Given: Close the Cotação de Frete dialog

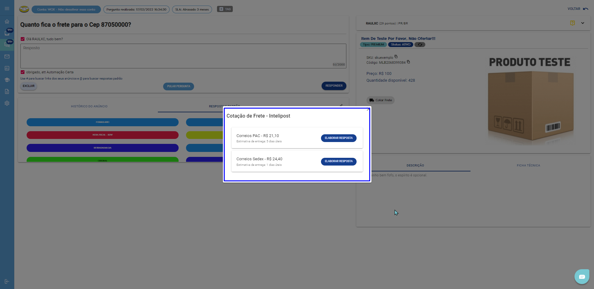Looking at the screenshot, I should coord(368,109).
